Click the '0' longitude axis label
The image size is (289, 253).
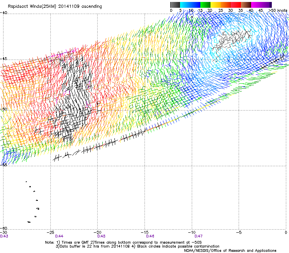coord(286,232)
